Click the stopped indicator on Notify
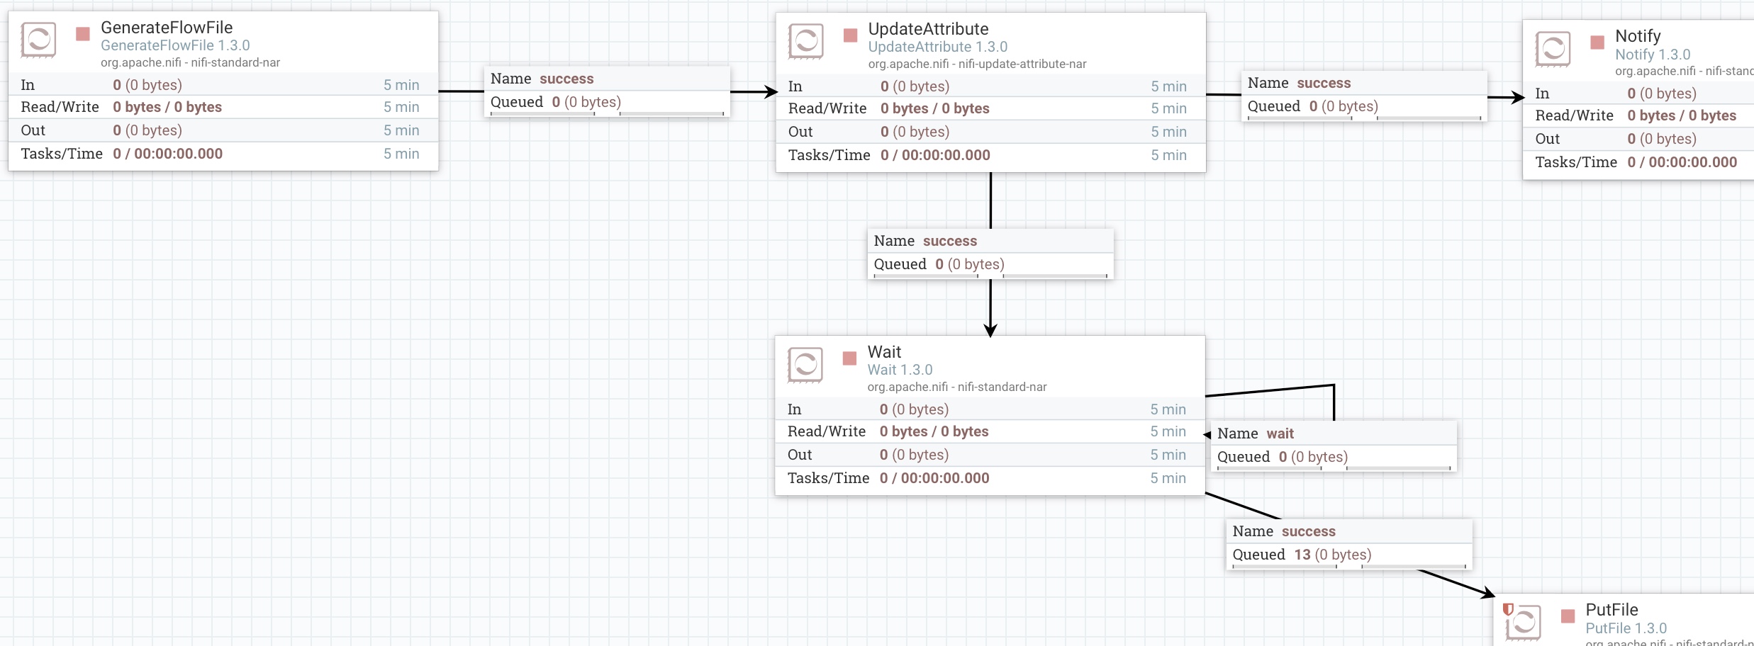 1597,42
